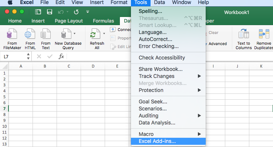Viewport: 273px width, 147px height.
Task: Select column D header
Action: point(93,66)
